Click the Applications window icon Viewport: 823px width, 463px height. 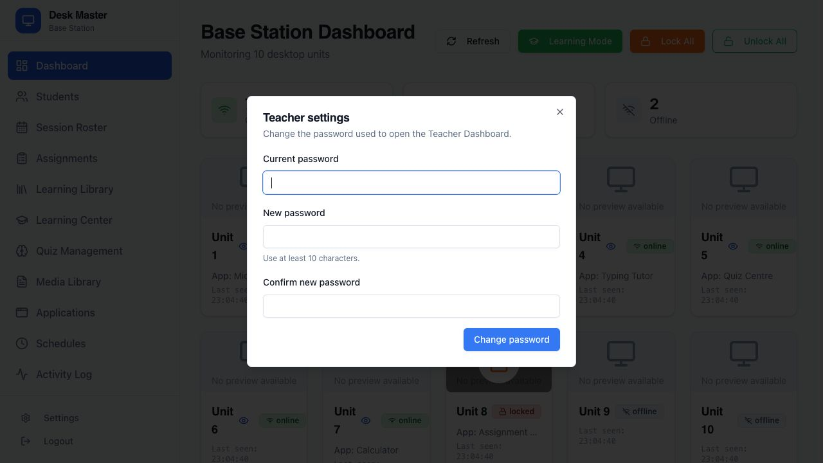pyautogui.click(x=22, y=313)
